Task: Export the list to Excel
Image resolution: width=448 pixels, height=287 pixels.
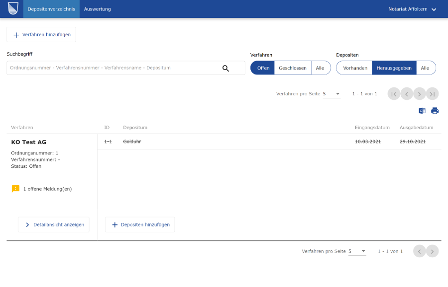Action: 422,111
